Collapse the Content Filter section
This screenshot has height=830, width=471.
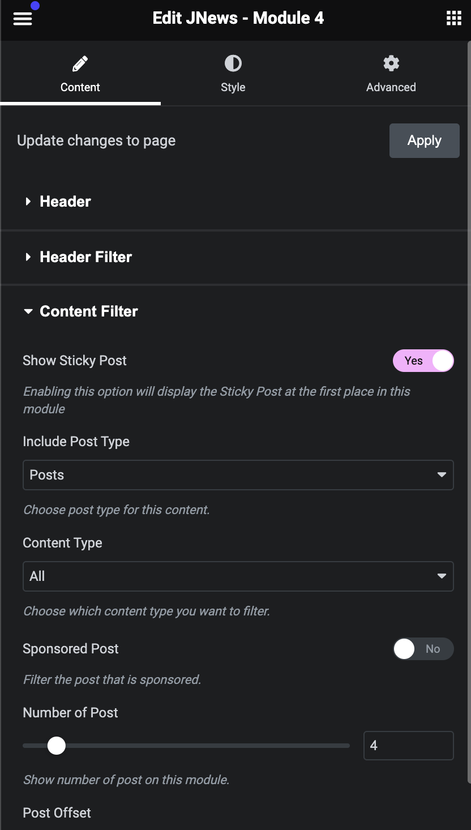tap(89, 311)
